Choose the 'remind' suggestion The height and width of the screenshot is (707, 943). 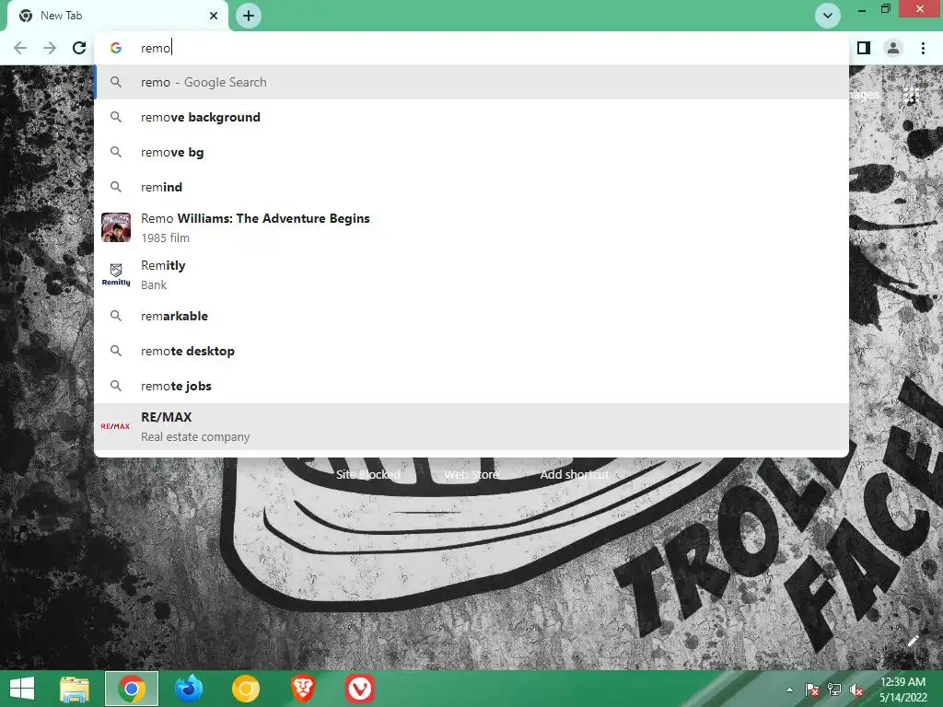click(471, 187)
